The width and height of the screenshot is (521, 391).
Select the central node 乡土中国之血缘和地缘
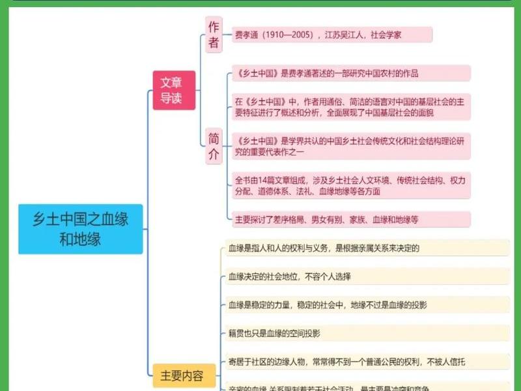pyautogui.click(x=80, y=229)
